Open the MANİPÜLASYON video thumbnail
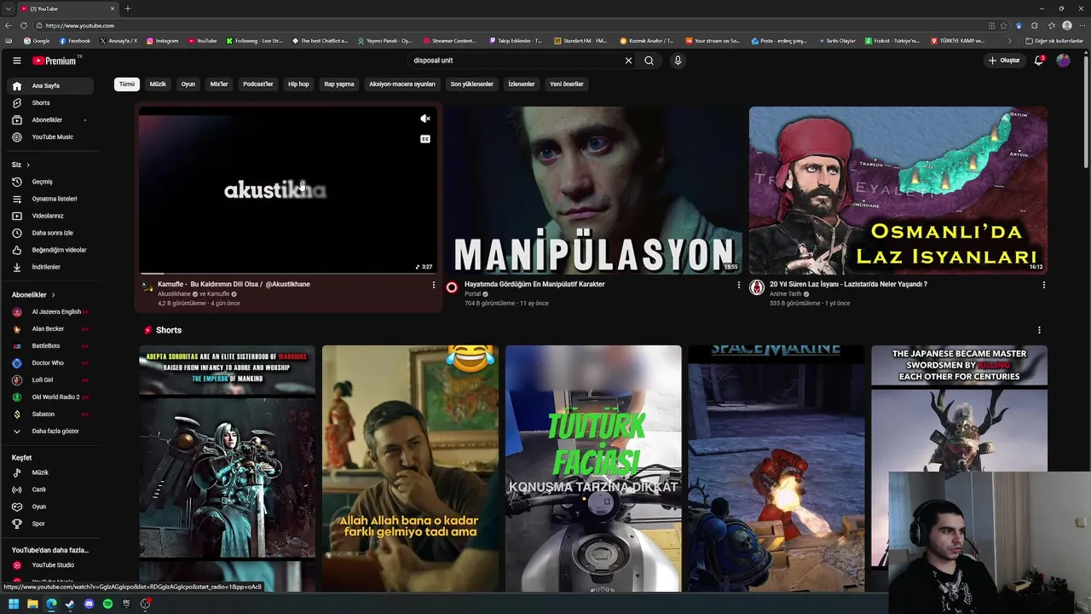This screenshot has width=1091, height=614. [593, 190]
